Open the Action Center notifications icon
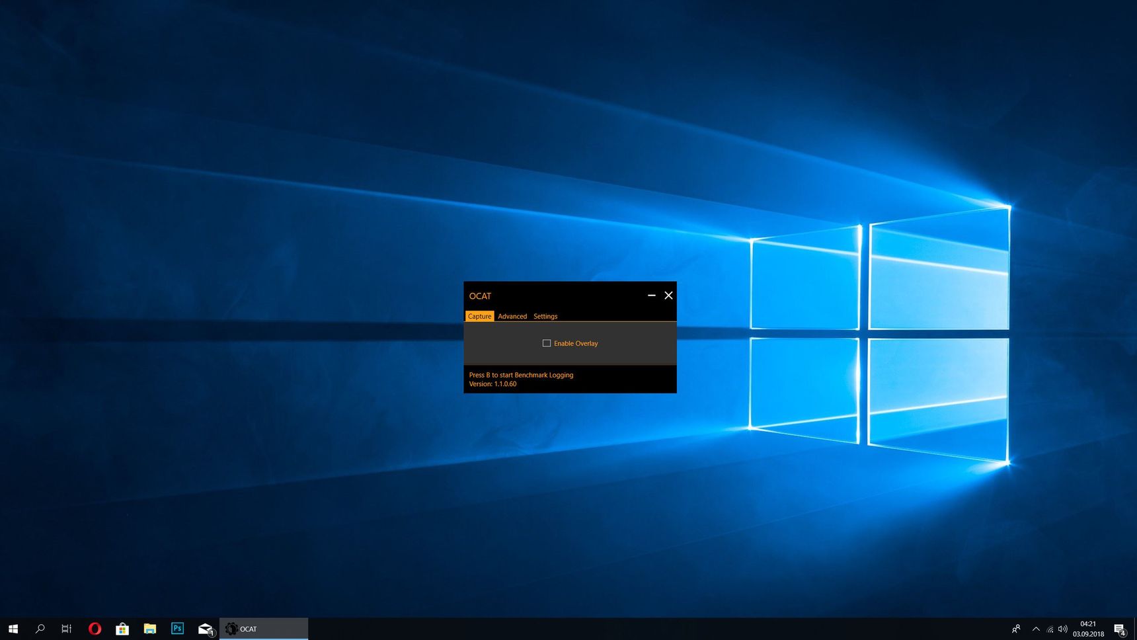Screen dimensions: 1137x640 (x=1120, y=629)
